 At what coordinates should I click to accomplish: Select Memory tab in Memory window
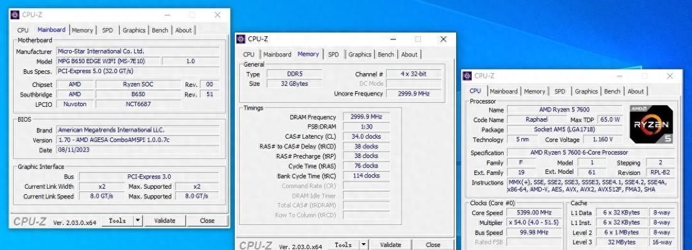(308, 54)
